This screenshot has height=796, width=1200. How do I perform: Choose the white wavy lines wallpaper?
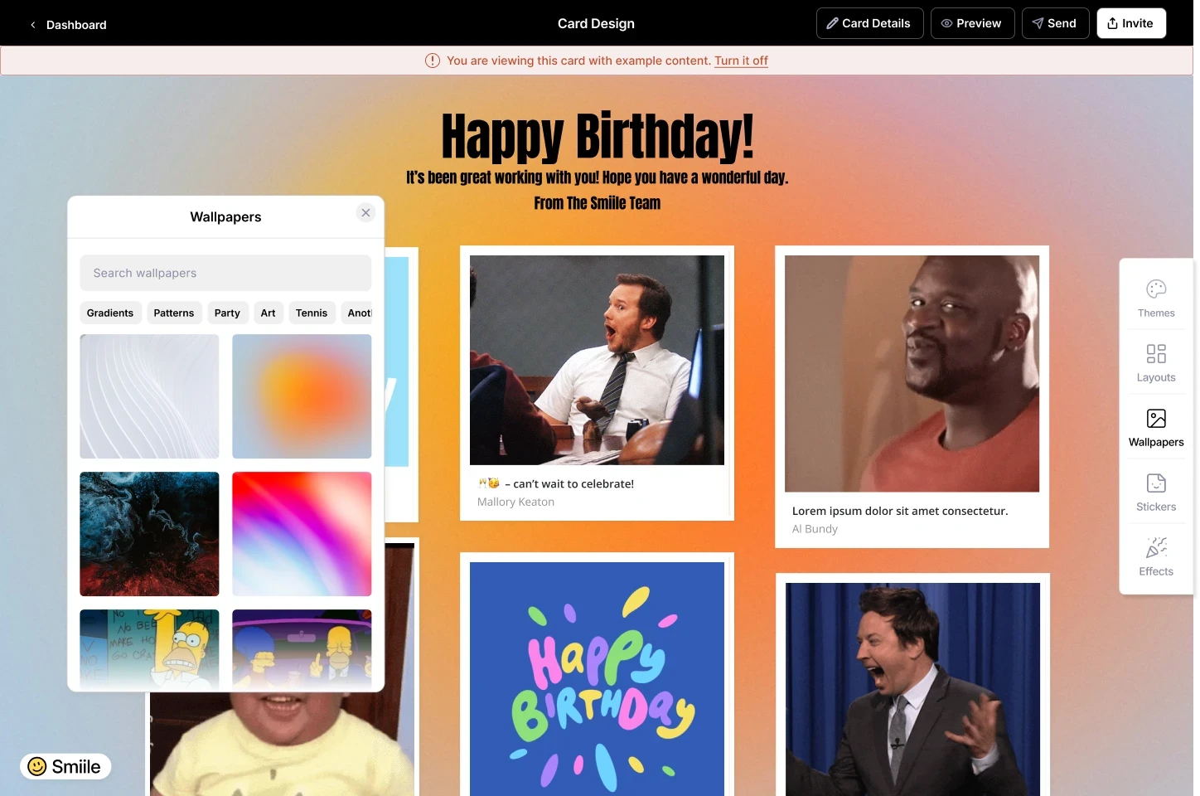(x=149, y=396)
